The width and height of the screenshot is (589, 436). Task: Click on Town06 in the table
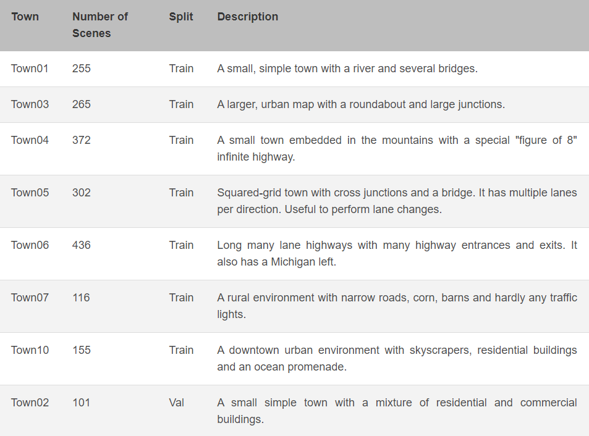click(x=30, y=245)
